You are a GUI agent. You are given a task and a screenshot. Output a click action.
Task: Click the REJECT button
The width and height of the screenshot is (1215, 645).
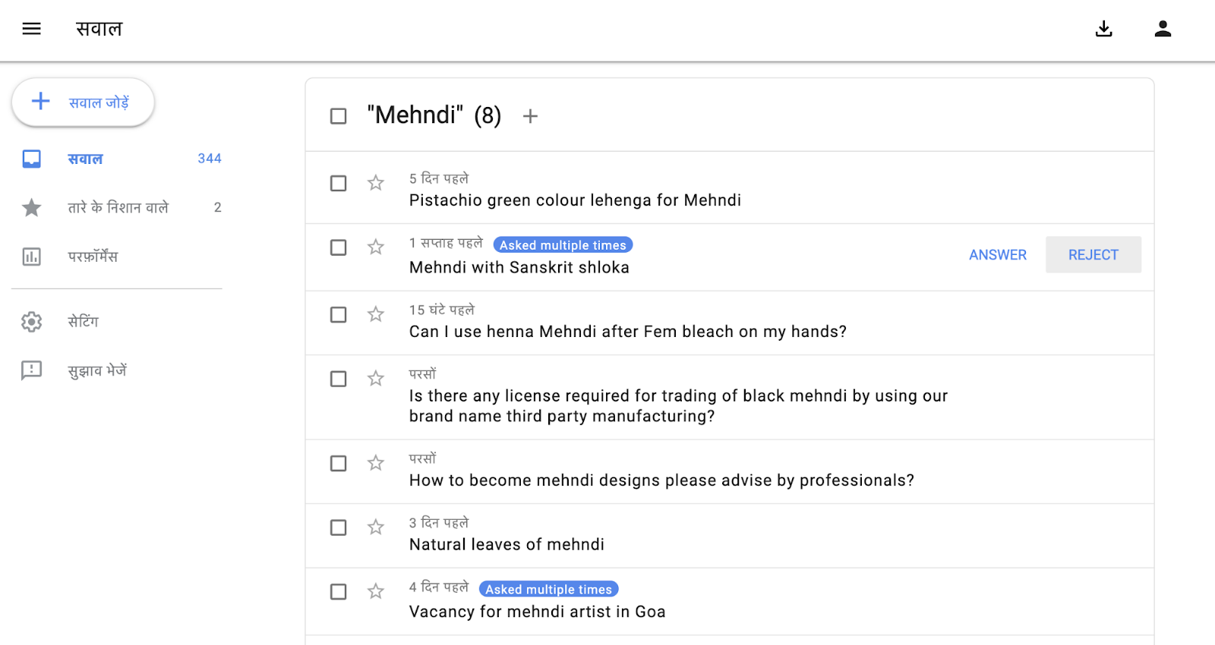1093,254
